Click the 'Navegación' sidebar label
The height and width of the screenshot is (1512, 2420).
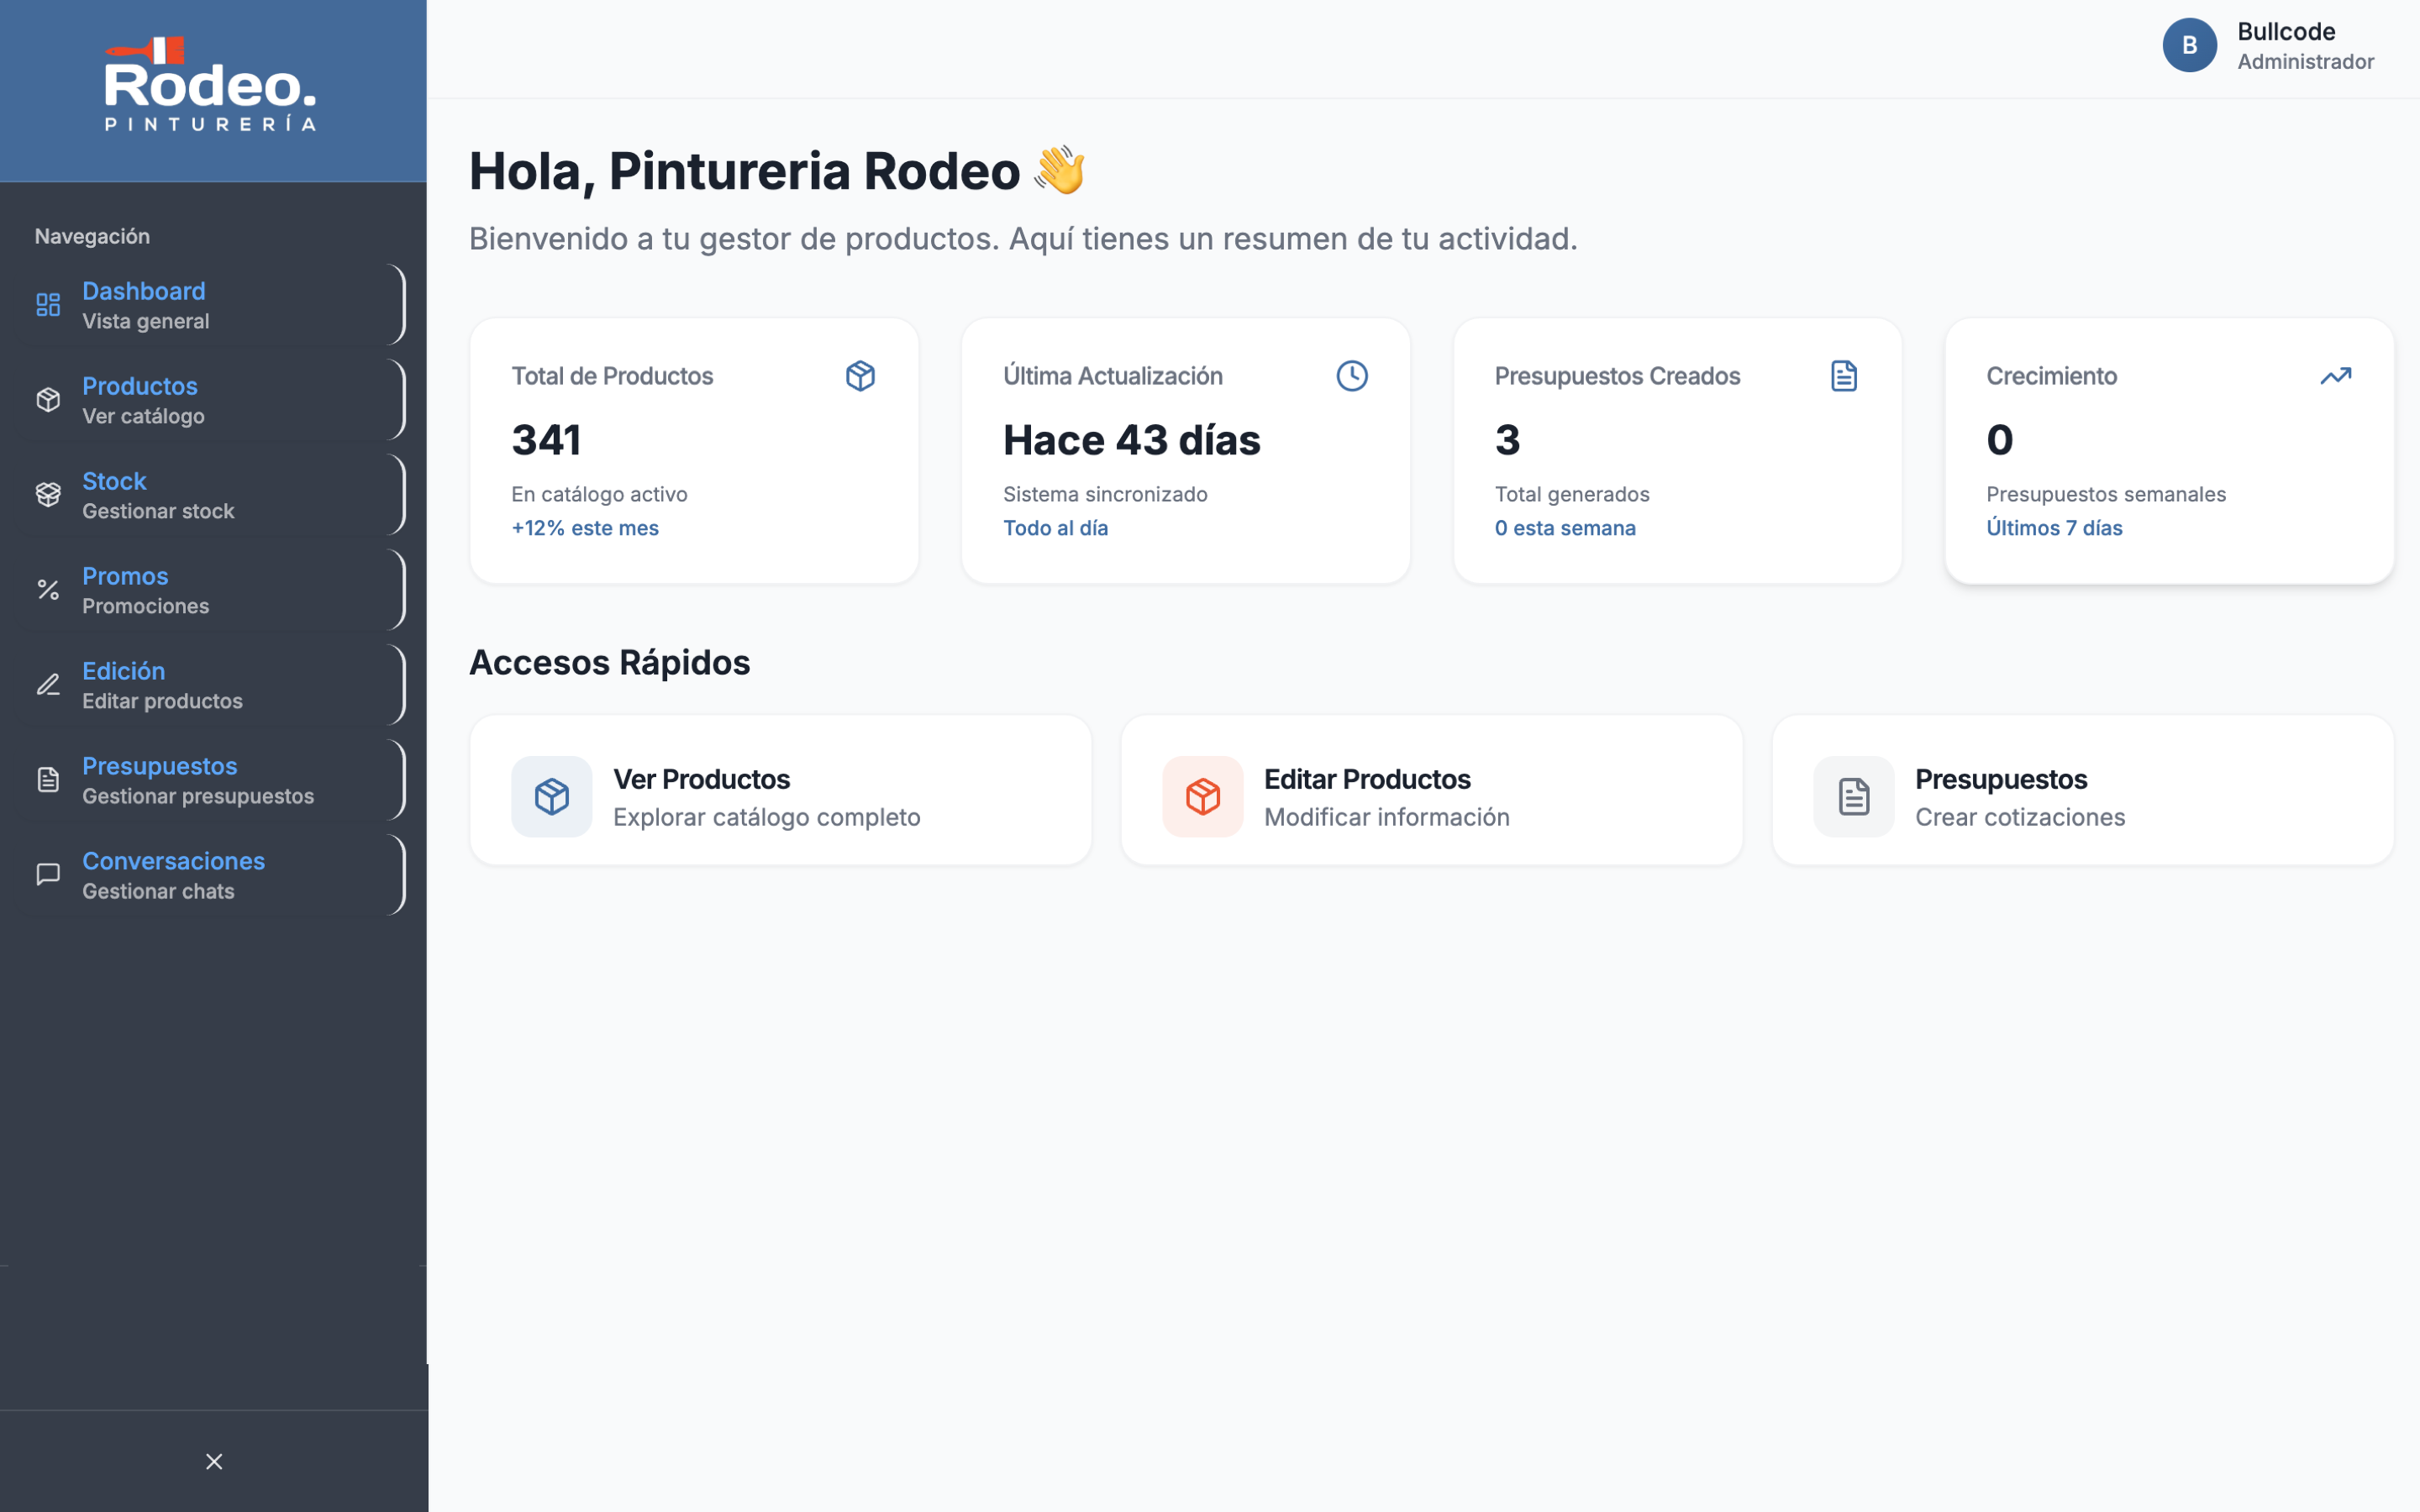click(x=92, y=236)
